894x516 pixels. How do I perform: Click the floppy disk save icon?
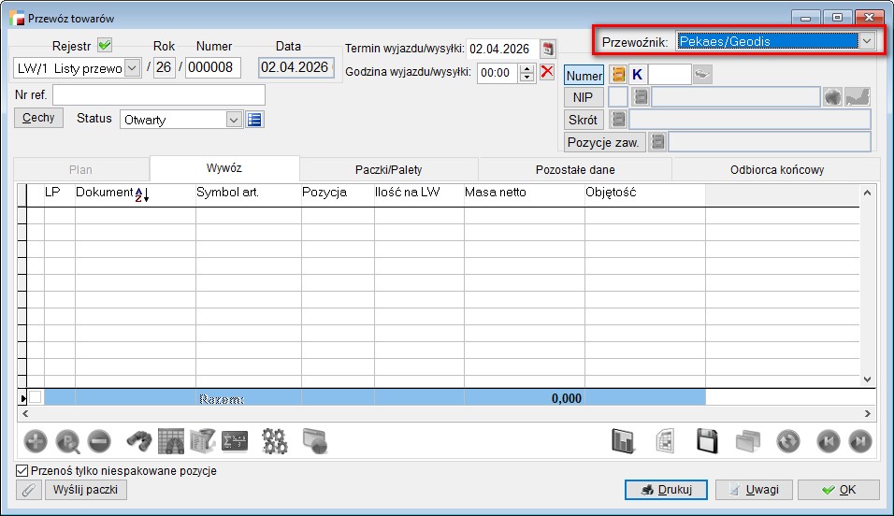(x=708, y=441)
